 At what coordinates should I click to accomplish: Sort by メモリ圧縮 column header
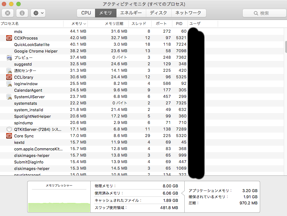(108, 24)
